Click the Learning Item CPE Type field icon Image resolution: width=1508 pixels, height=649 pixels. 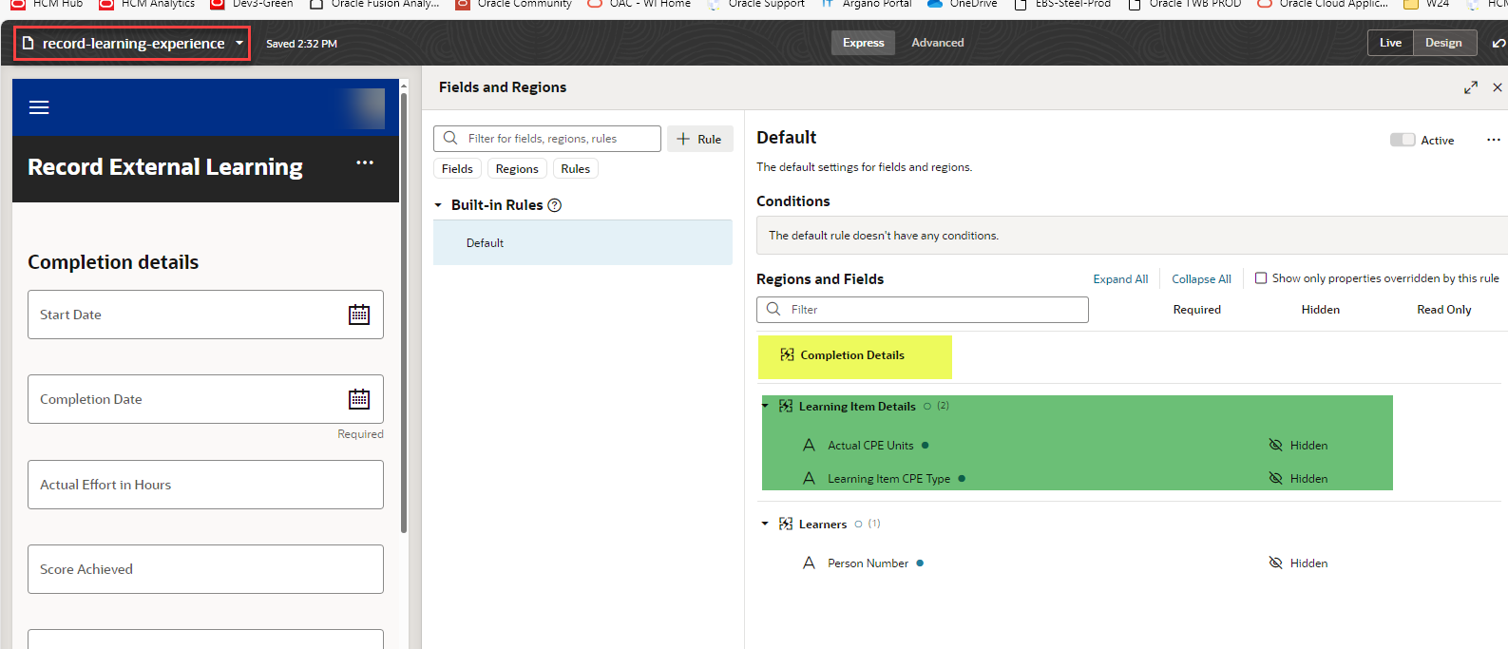[x=809, y=478]
